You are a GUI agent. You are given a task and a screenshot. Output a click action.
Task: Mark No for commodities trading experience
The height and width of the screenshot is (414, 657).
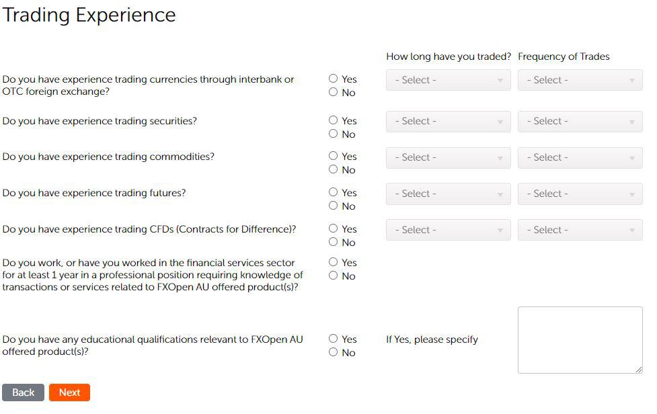334,169
